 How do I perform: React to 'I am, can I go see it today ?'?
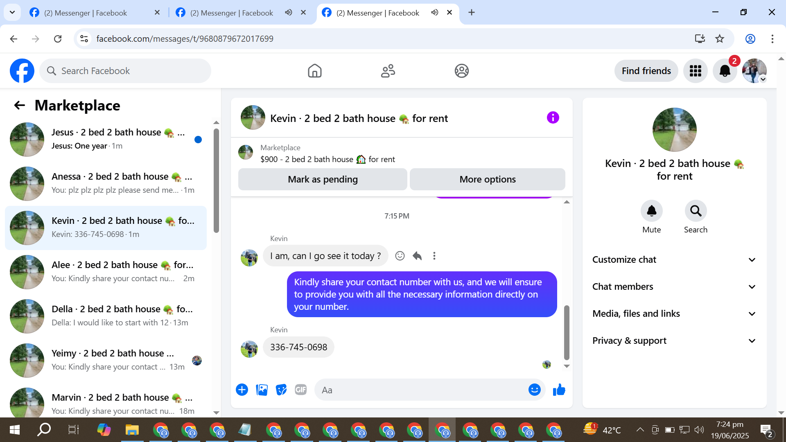[400, 256]
